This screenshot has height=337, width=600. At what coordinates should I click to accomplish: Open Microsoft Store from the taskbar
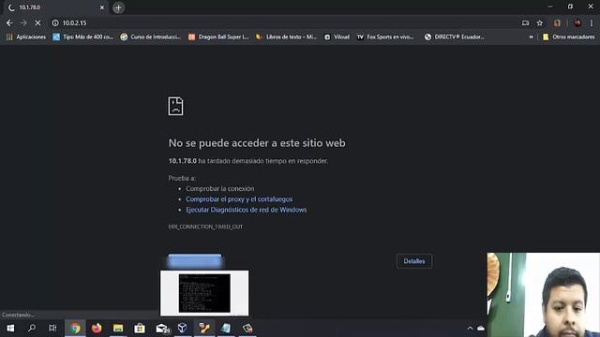click(x=140, y=329)
